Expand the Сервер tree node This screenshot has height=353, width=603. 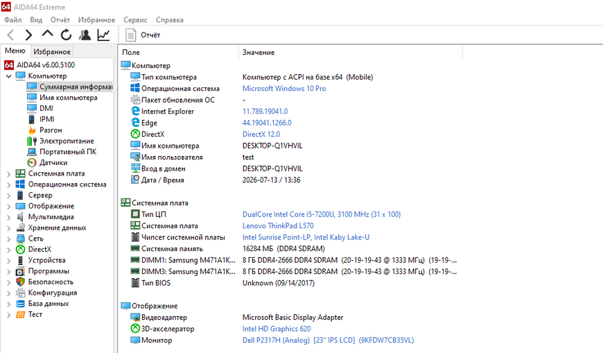8,196
